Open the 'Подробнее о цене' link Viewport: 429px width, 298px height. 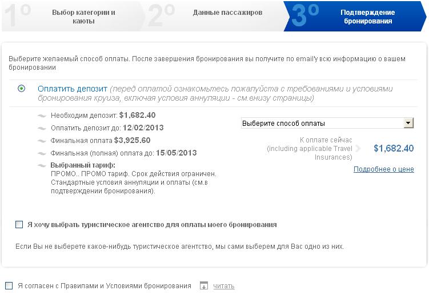click(x=383, y=169)
